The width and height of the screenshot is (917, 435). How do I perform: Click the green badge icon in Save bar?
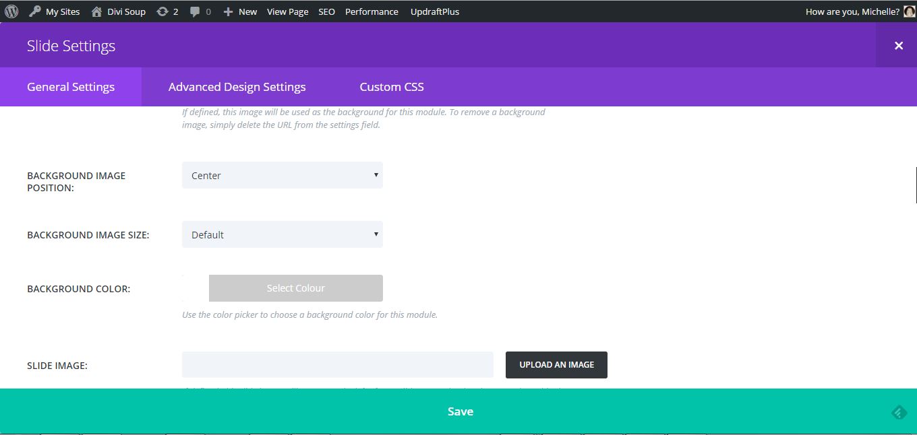point(899,412)
